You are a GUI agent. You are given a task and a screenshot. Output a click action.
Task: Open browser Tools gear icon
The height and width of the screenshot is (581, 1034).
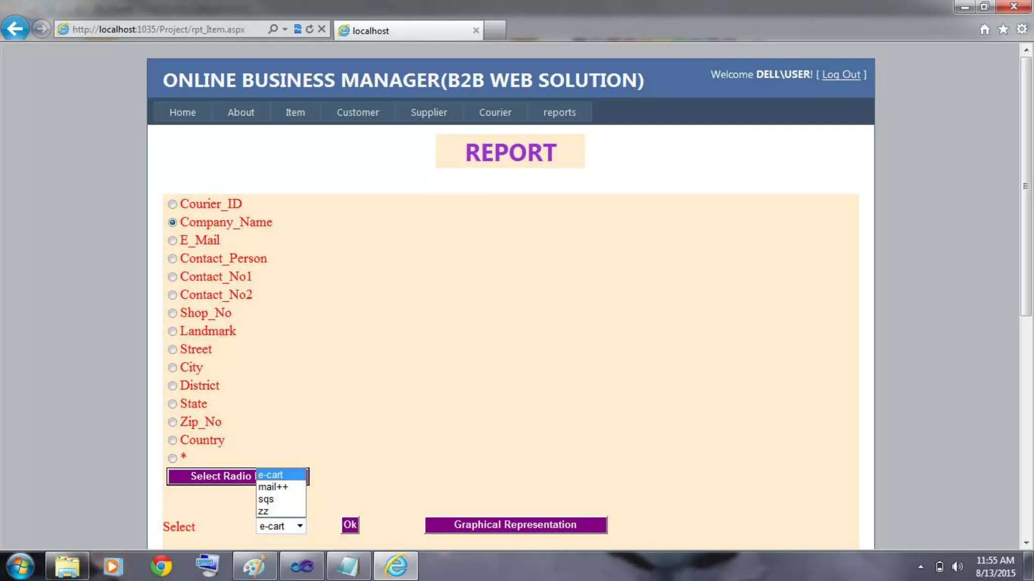click(1022, 29)
